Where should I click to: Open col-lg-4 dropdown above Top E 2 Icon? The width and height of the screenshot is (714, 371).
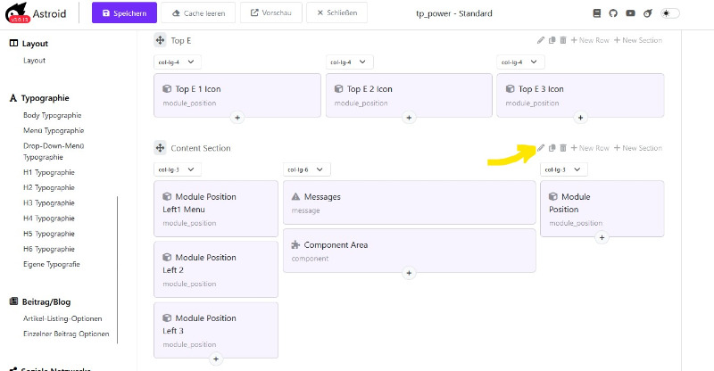click(349, 62)
